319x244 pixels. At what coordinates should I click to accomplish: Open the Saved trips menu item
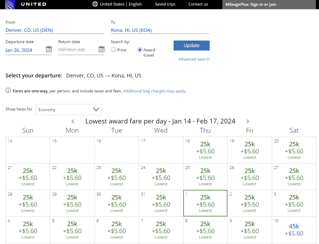(165, 4)
